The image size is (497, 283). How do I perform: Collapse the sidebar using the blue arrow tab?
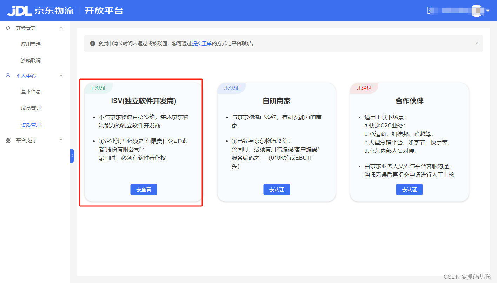[72, 156]
